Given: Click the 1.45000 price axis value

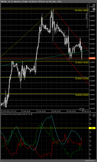Looking at the screenshot, I should (x=92, y=48).
